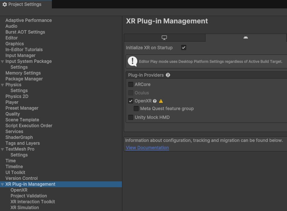Click the Project Settings gear icon
This screenshot has height=211, width=287.
point(5,4)
